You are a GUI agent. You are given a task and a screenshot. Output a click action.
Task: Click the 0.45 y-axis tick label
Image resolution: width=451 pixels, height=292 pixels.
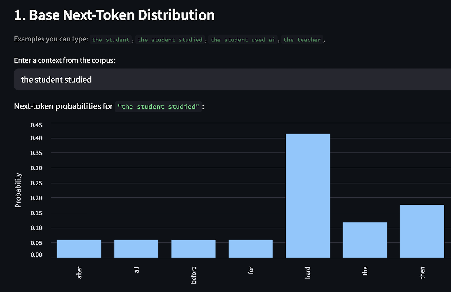36,125
